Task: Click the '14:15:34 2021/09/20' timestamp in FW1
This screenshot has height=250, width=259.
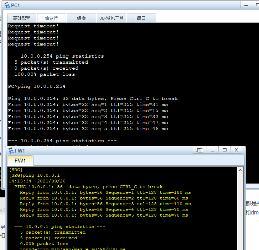Action: pos(37,181)
